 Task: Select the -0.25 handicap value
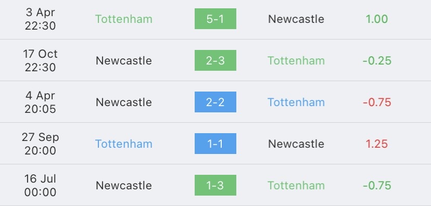pos(377,61)
